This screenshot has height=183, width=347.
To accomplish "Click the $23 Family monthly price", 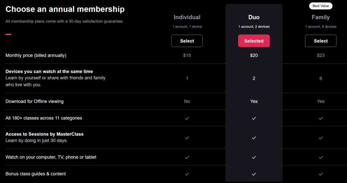I will click(x=321, y=55).
